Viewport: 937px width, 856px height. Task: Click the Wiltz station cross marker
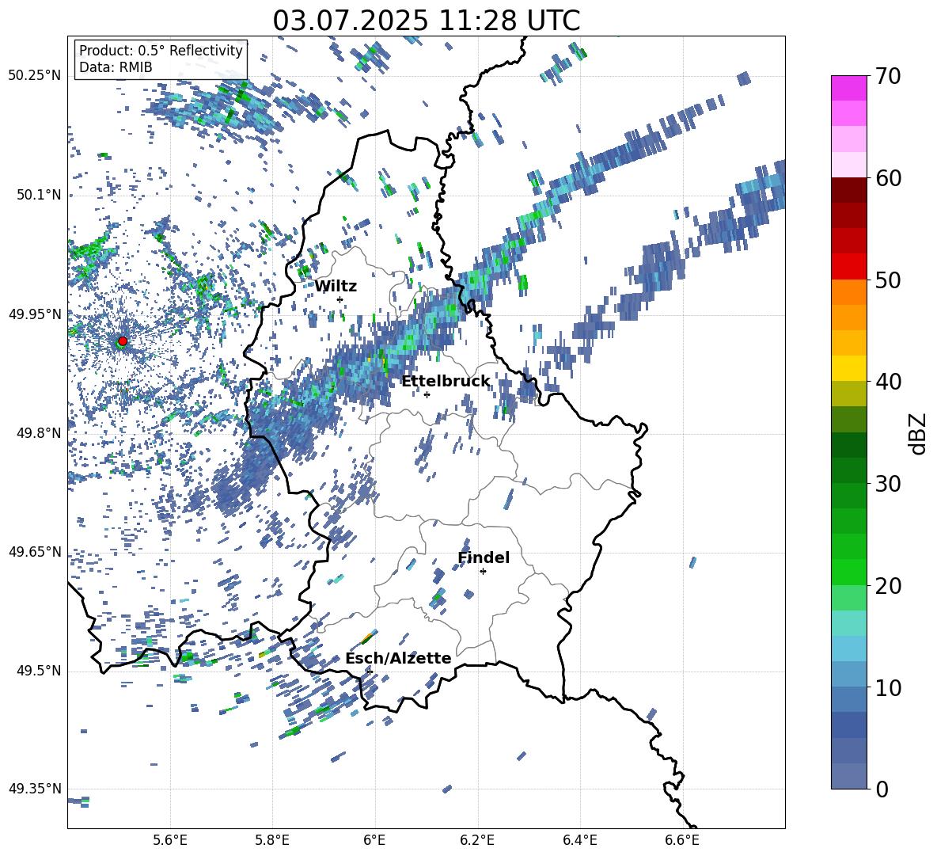(x=340, y=299)
